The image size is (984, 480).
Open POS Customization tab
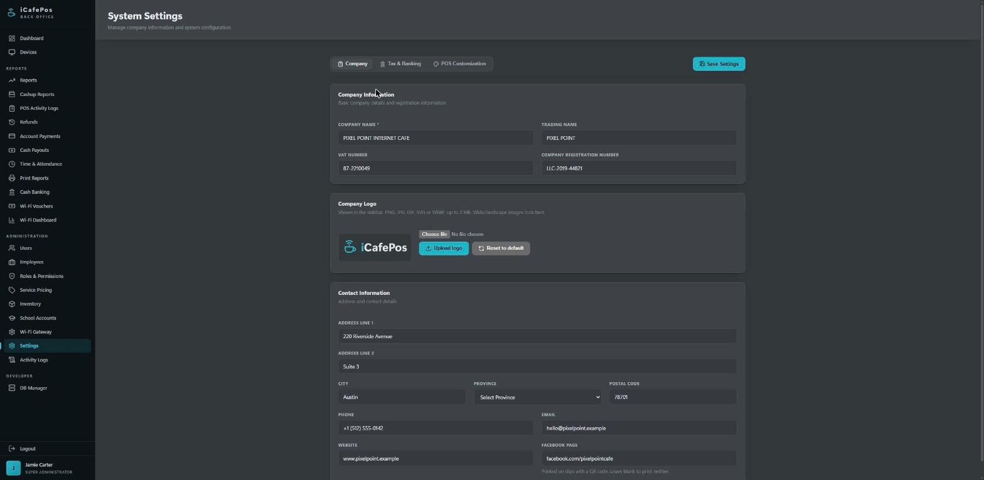(459, 63)
